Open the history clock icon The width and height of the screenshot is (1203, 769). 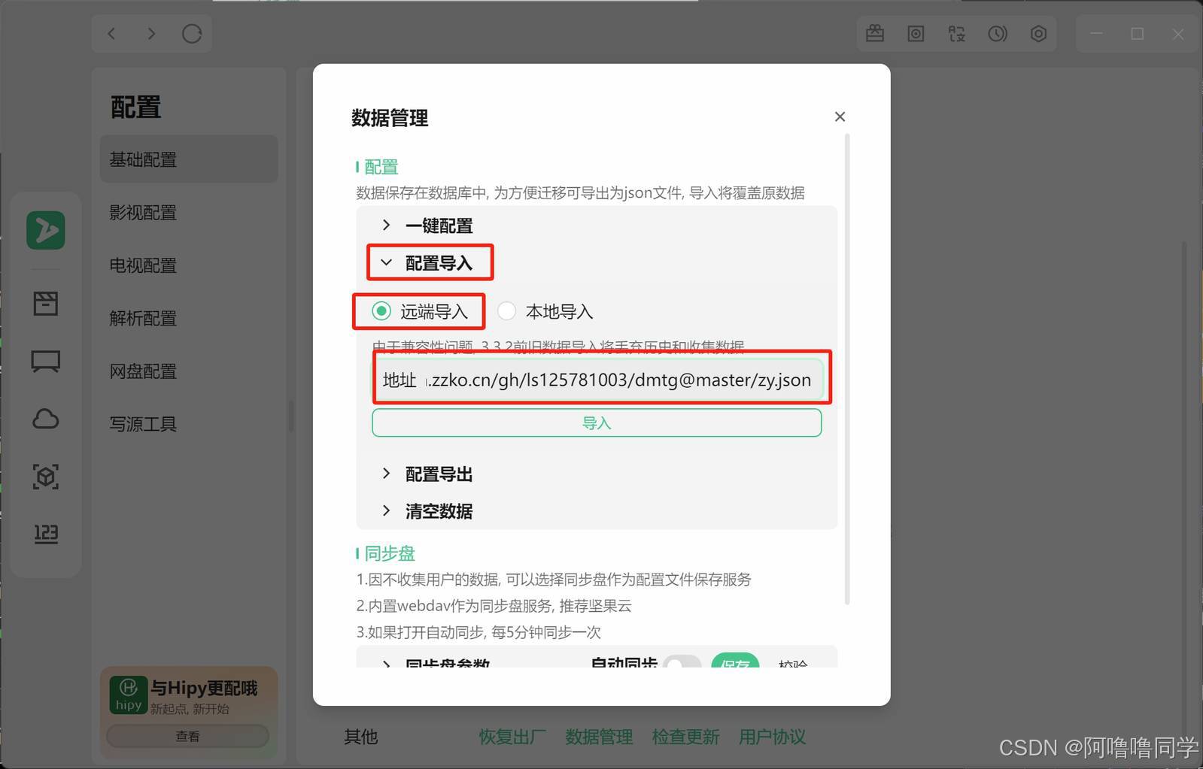(998, 34)
